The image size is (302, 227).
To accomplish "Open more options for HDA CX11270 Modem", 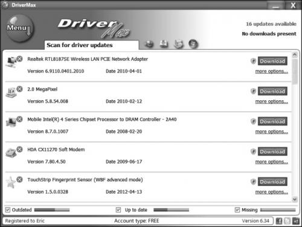I will pyautogui.click(x=271, y=162).
